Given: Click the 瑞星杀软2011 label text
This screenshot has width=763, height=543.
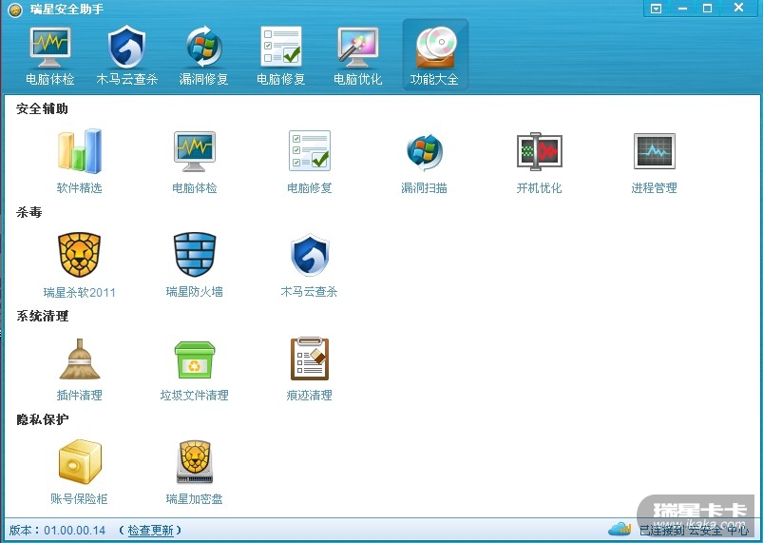Looking at the screenshot, I should (x=79, y=292).
